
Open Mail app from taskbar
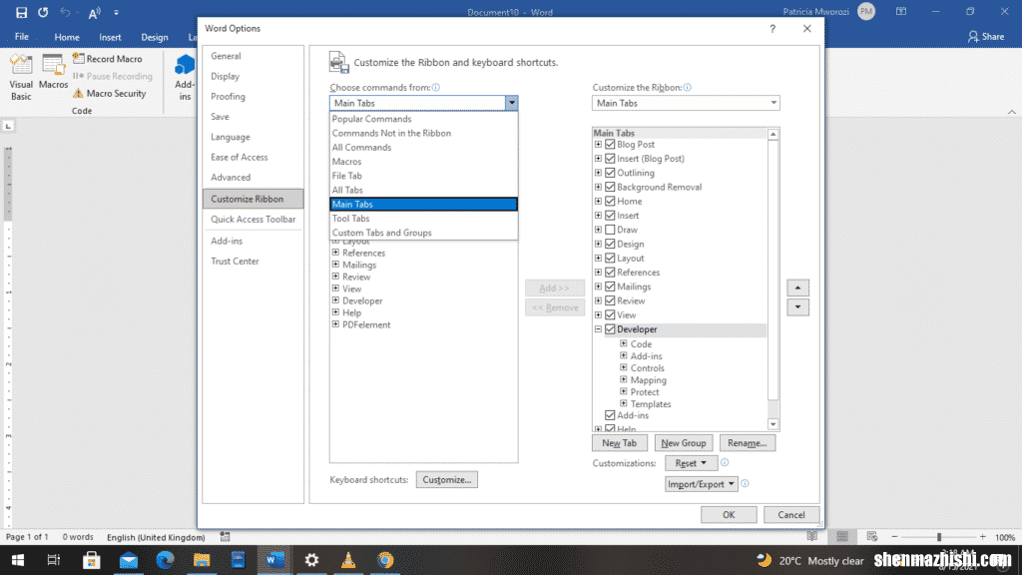pyautogui.click(x=129, y=560)
